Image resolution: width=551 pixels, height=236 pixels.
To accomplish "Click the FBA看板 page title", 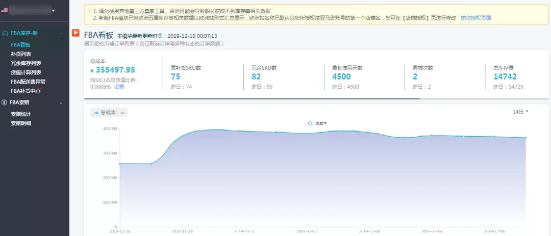I will coord(98,35).
